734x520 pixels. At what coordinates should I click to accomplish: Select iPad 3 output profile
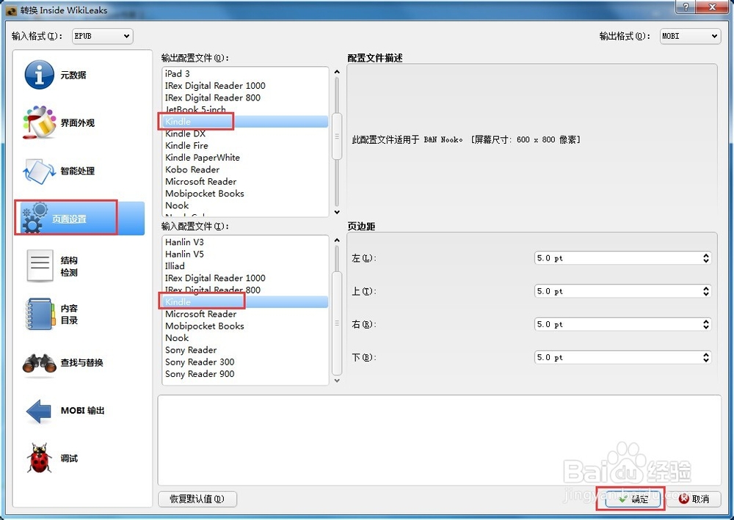point(245,74)
